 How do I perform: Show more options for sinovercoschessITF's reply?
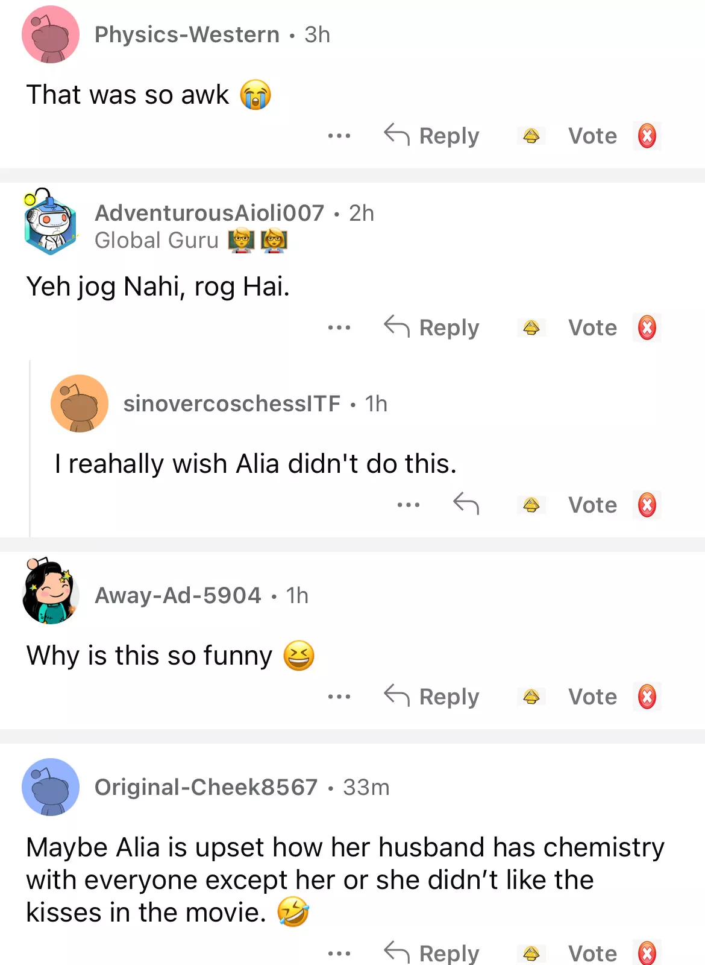(x=409, y=505)
